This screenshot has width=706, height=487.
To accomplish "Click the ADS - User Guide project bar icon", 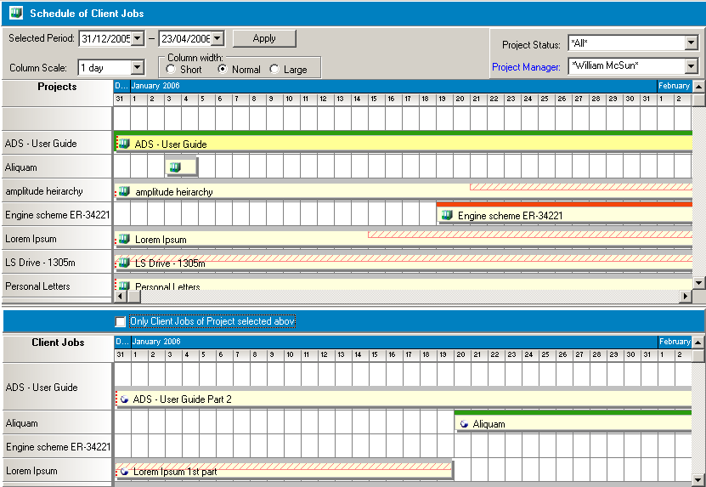I will point(124,144).
